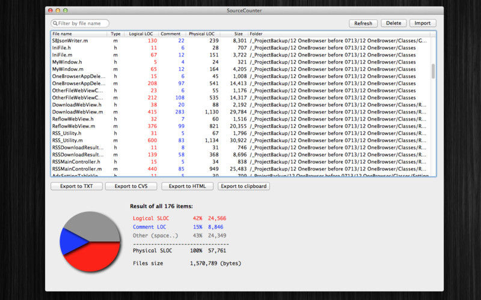Click the search magnifier icon in filter field
Screen dimensions: 481x300
click(x=55, y=23)
